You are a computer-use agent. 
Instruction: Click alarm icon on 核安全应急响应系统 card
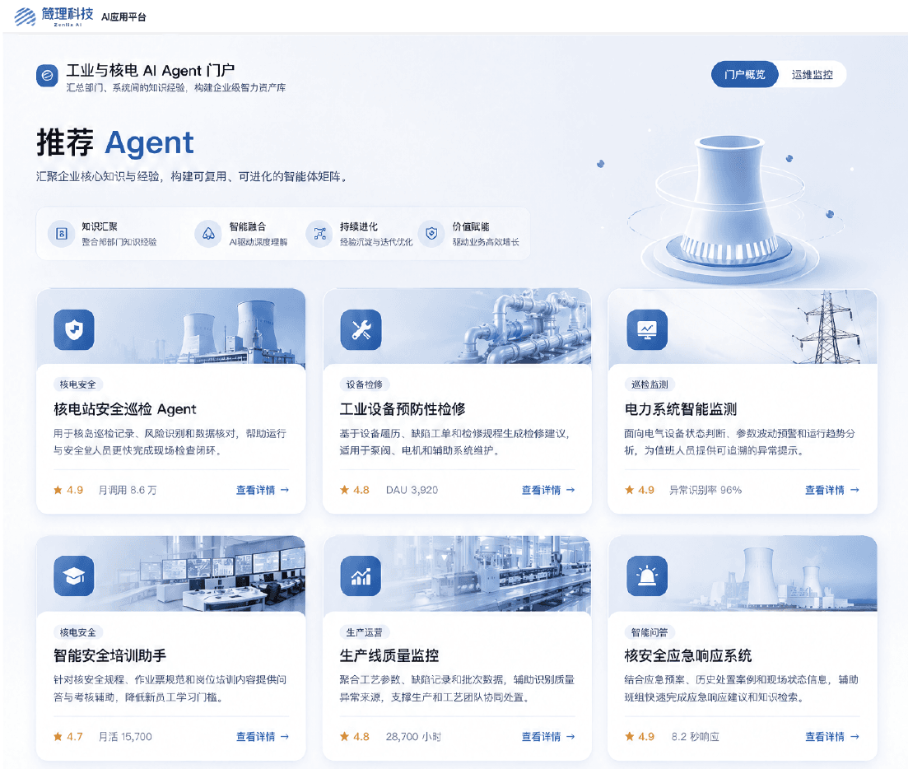tap(647, 576)
